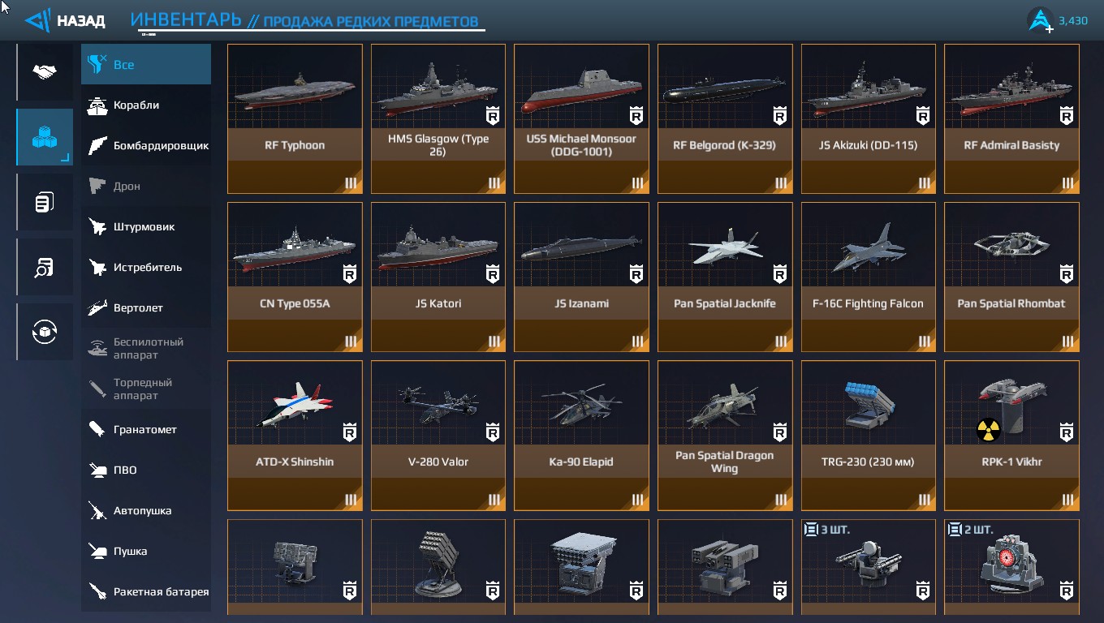Select the RF Typhoon ship card
Screen dimensions: 1104x623
tap(295, 118)
